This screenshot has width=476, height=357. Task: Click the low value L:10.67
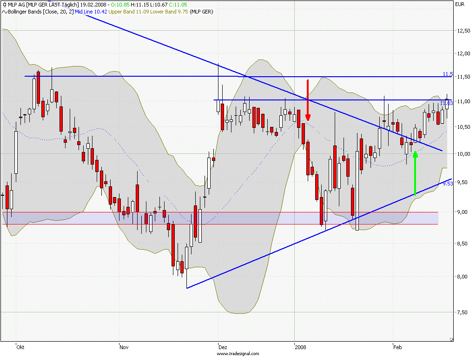[159, 5]
